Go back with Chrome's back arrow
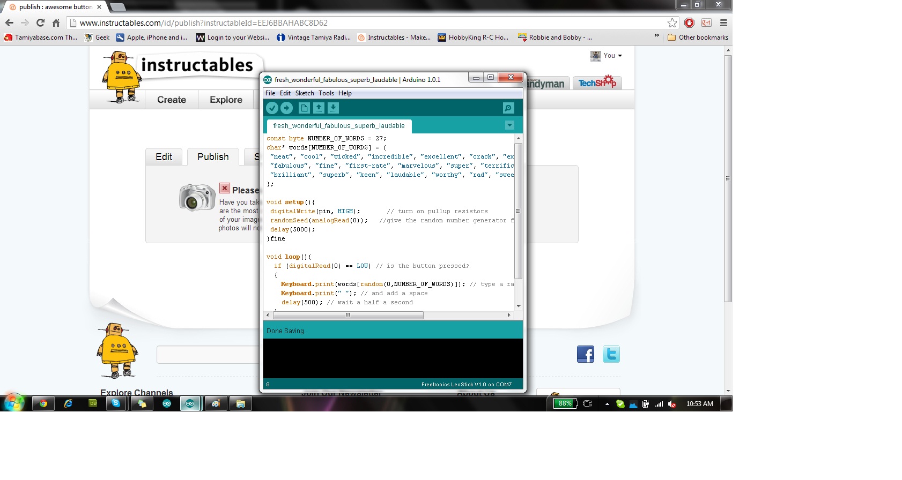Screen dimensions: 902x480 coord(9,23)
